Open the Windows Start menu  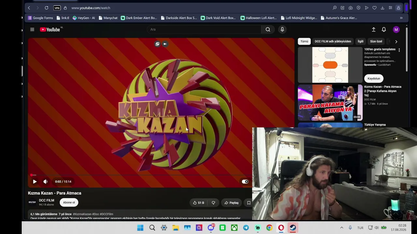pyautogui.click(x=140, y=228)
